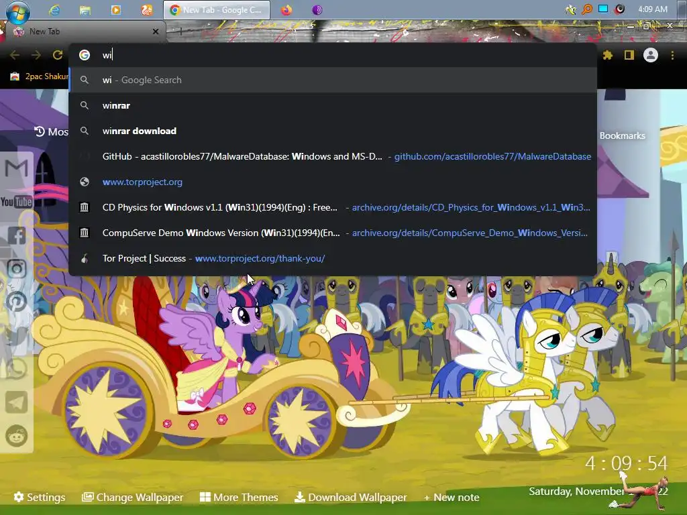This screenshot has height=515, width=687.
Task: Select the 'wi - Google Search' suggestion
Action: pyautogui.click(x=333, y=80)
